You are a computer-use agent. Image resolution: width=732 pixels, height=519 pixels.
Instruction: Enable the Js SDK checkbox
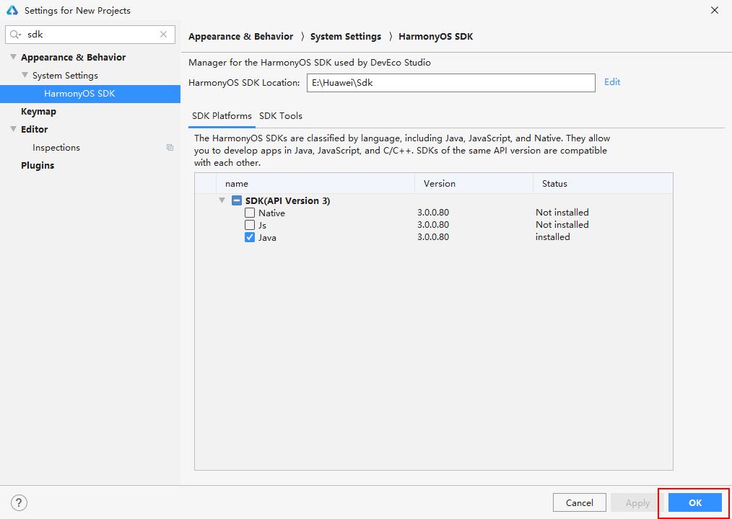tap(250, 225)
